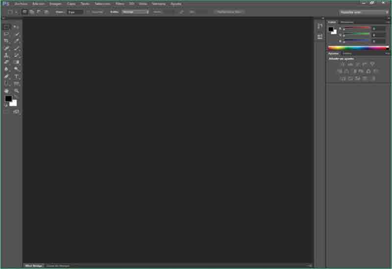Select the Hand tool

pyautogui.click(x=6, y=91)
